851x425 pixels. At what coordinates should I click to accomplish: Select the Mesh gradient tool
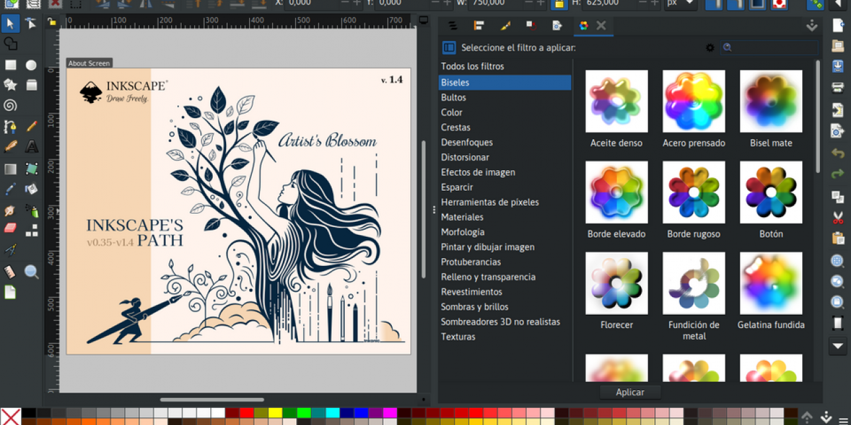click(x=31, y=169)
